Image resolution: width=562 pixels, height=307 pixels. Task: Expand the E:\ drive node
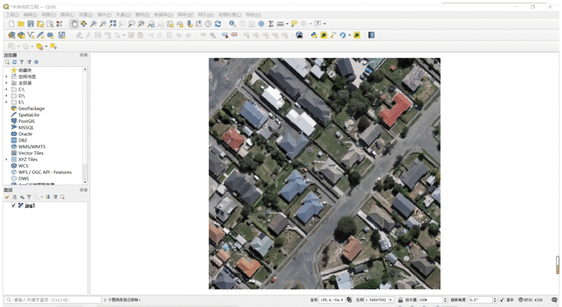pyautogui.click(x=6, y=103)
